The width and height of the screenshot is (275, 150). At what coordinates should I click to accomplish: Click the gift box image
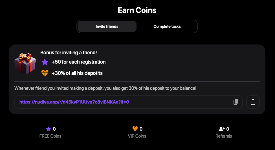click(x=25, y=63)
